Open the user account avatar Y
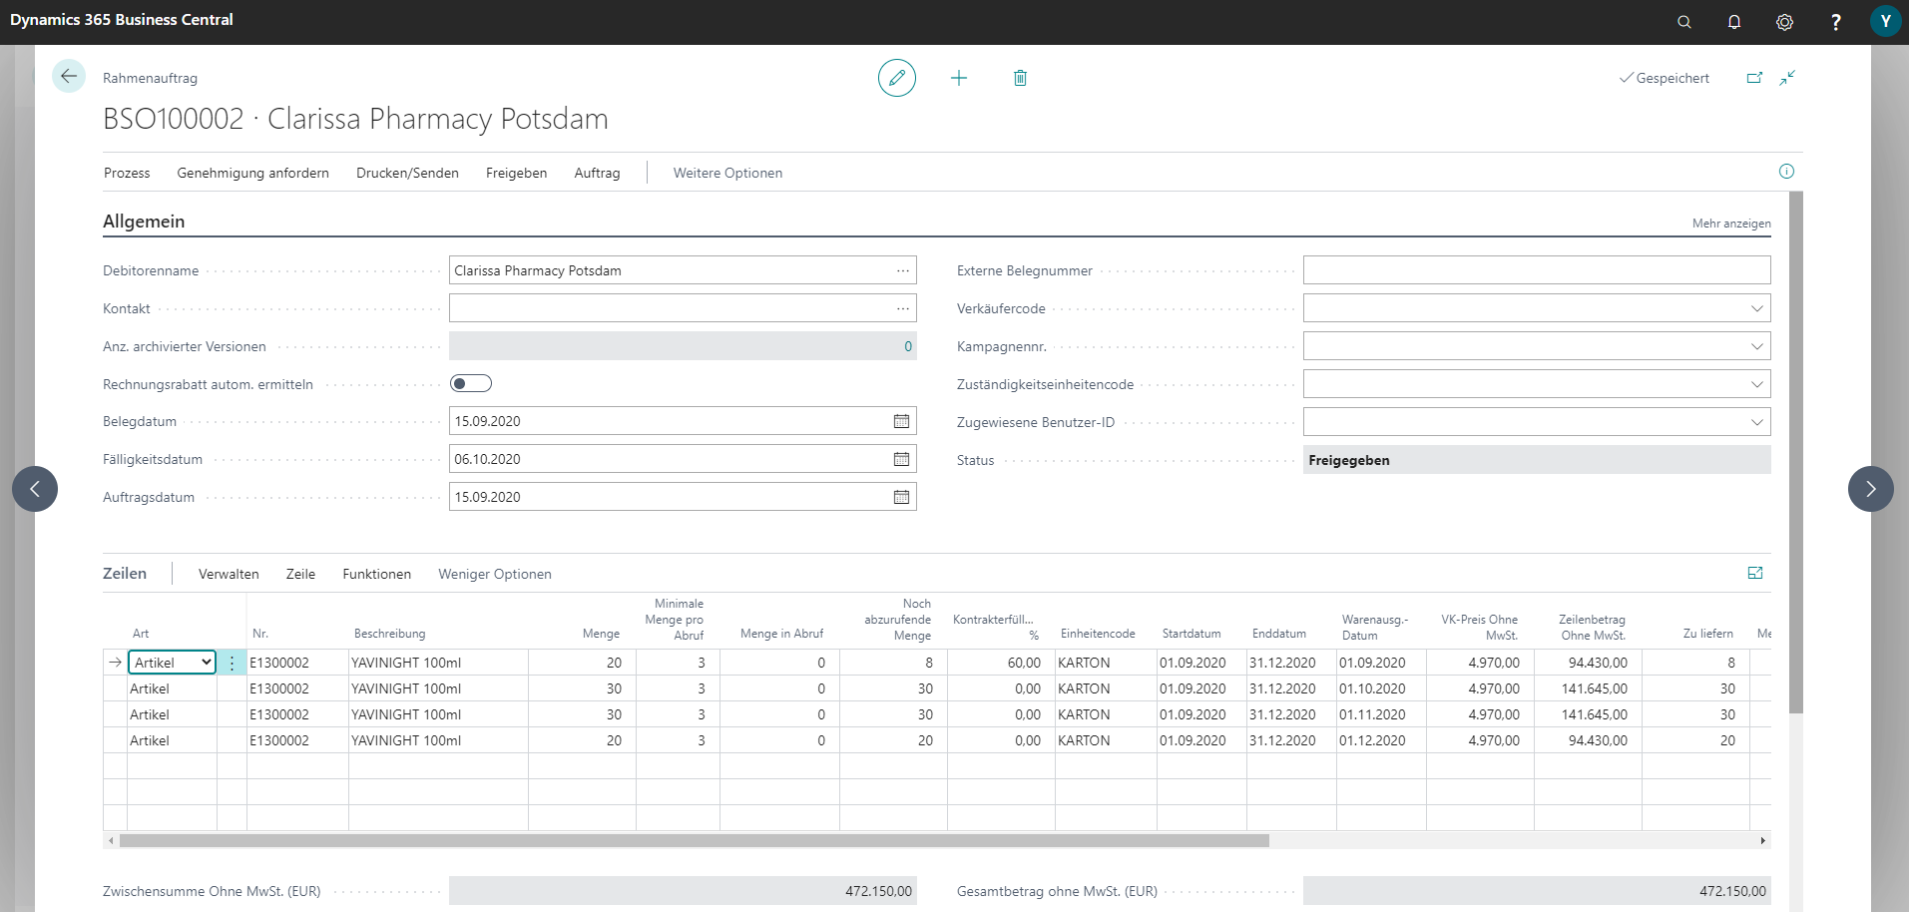Viewport: 1909px width, 912px height. click(x=1885, y=21)
